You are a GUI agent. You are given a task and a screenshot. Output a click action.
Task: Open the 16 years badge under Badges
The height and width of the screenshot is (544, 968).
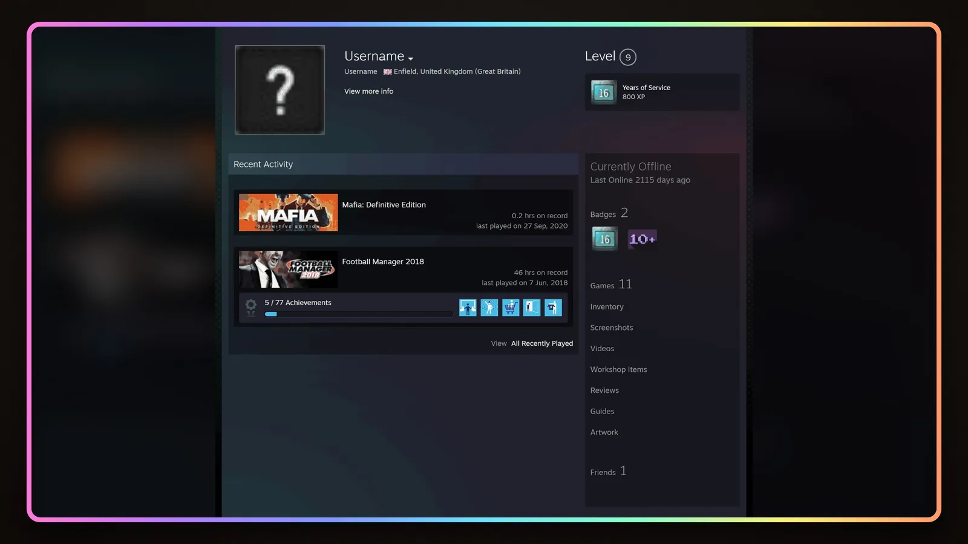click(x=604, y=239)
